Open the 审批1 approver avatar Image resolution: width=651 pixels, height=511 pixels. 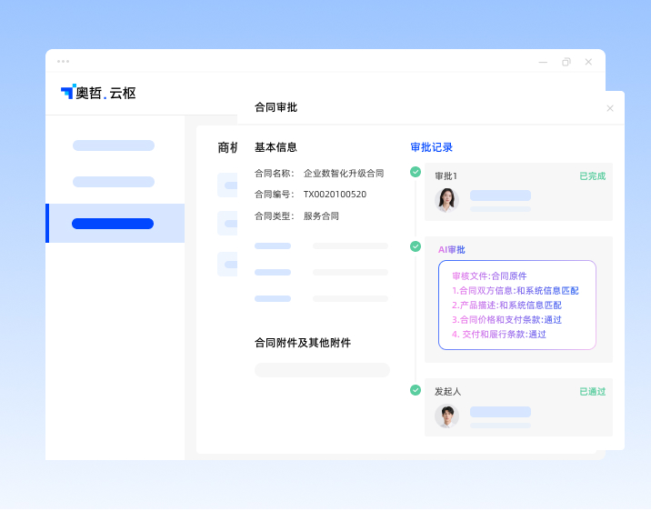coord(446,200)
